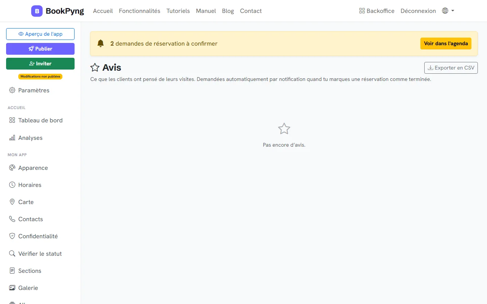This screenshot has width=487, height=304.
Task: Click the BookPyng brand name text
Action: [x=65, y=11]
